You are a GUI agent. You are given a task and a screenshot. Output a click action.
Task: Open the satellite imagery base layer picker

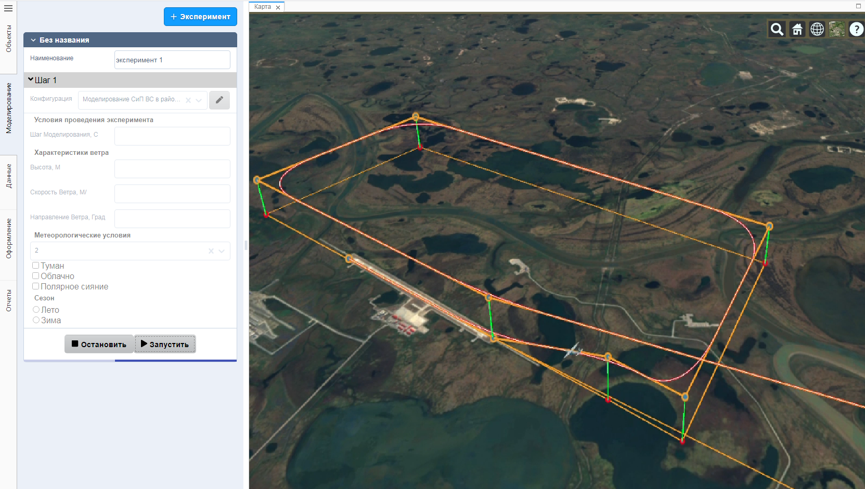click(837, 30)
